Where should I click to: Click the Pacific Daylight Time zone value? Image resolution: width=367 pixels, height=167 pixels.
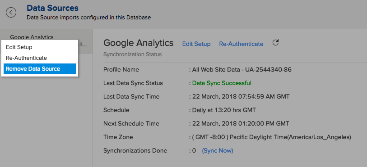point(271,137)
